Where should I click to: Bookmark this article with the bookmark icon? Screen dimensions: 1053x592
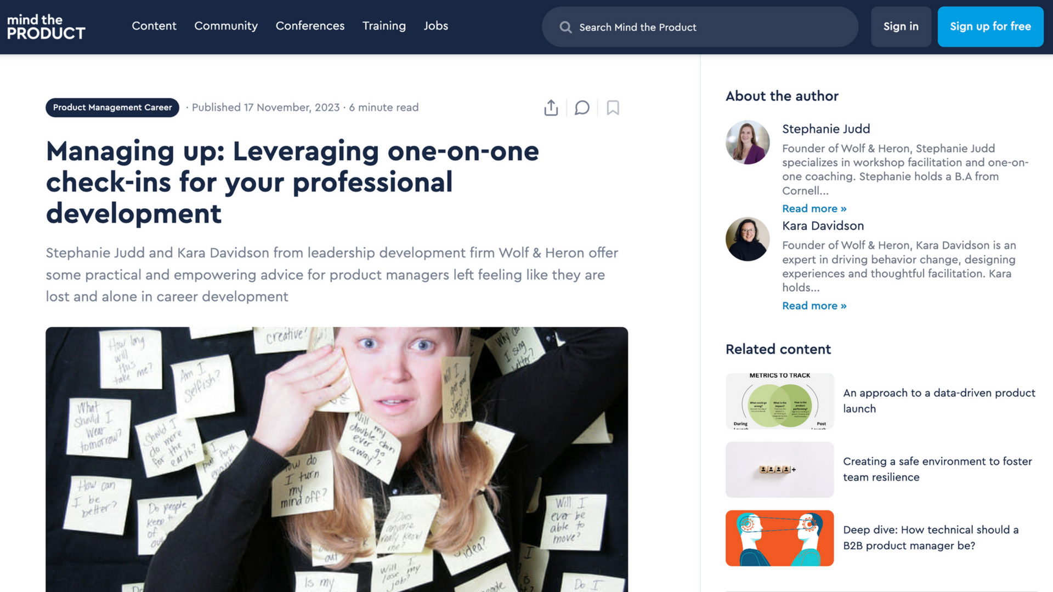(613, 107)
